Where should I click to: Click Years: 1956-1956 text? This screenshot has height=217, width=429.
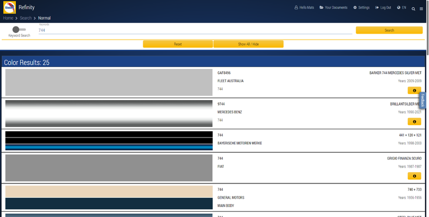[x=410, y=198]
